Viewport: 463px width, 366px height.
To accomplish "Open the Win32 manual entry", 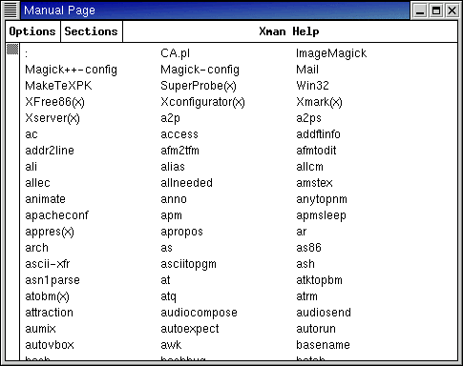I will click(x=312, y=86).
